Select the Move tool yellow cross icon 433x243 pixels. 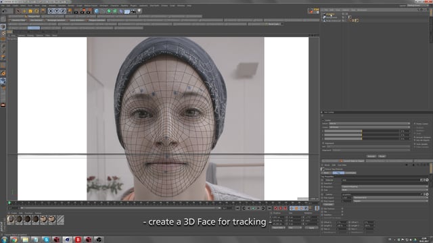pos(24,11)
